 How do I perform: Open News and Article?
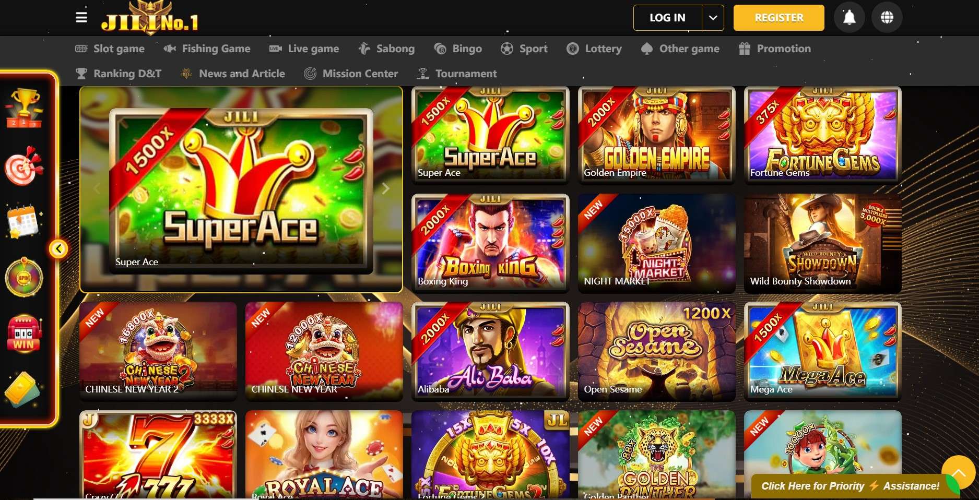(x=233, y=74)
